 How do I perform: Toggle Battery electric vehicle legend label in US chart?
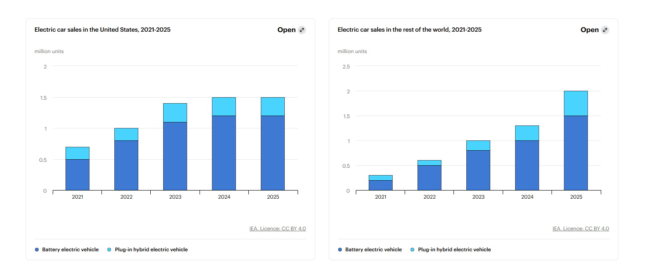pos(70,250)
